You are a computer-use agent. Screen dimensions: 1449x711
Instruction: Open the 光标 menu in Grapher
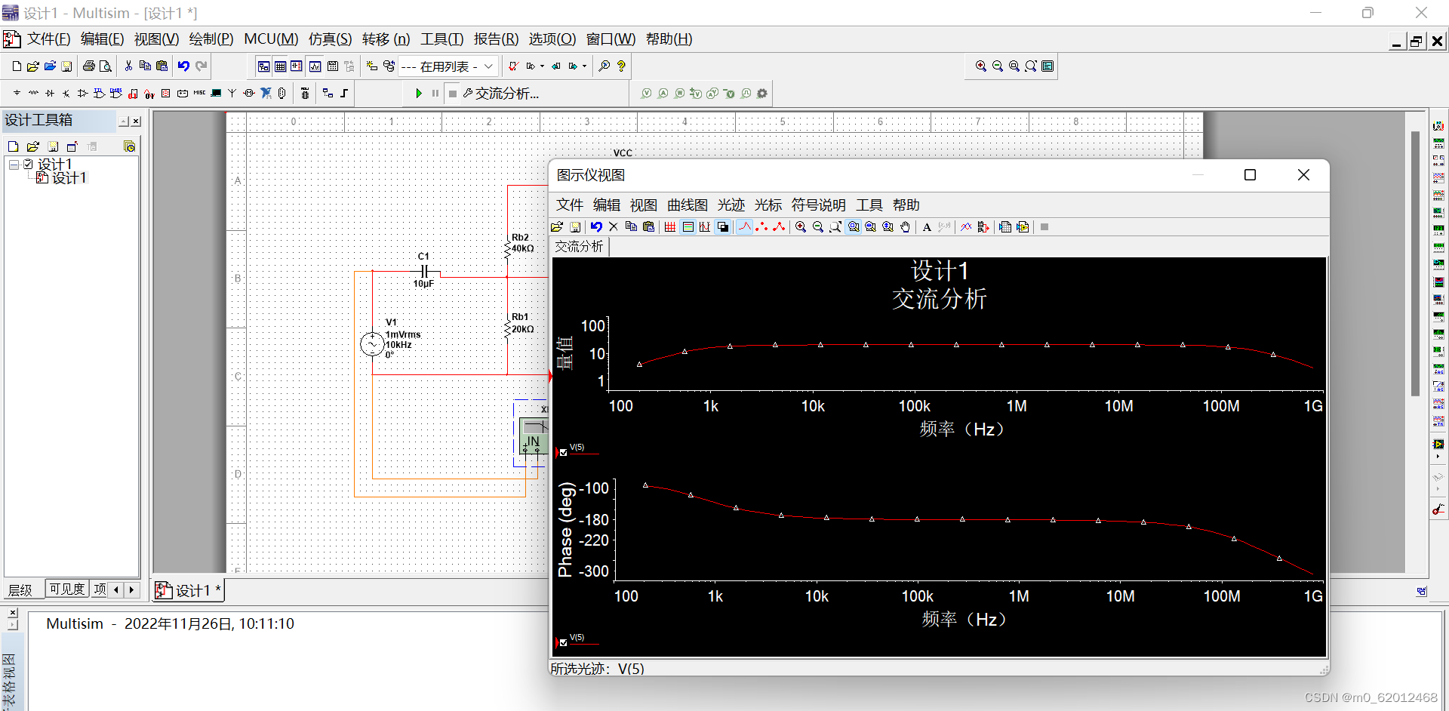coord(768,205)
